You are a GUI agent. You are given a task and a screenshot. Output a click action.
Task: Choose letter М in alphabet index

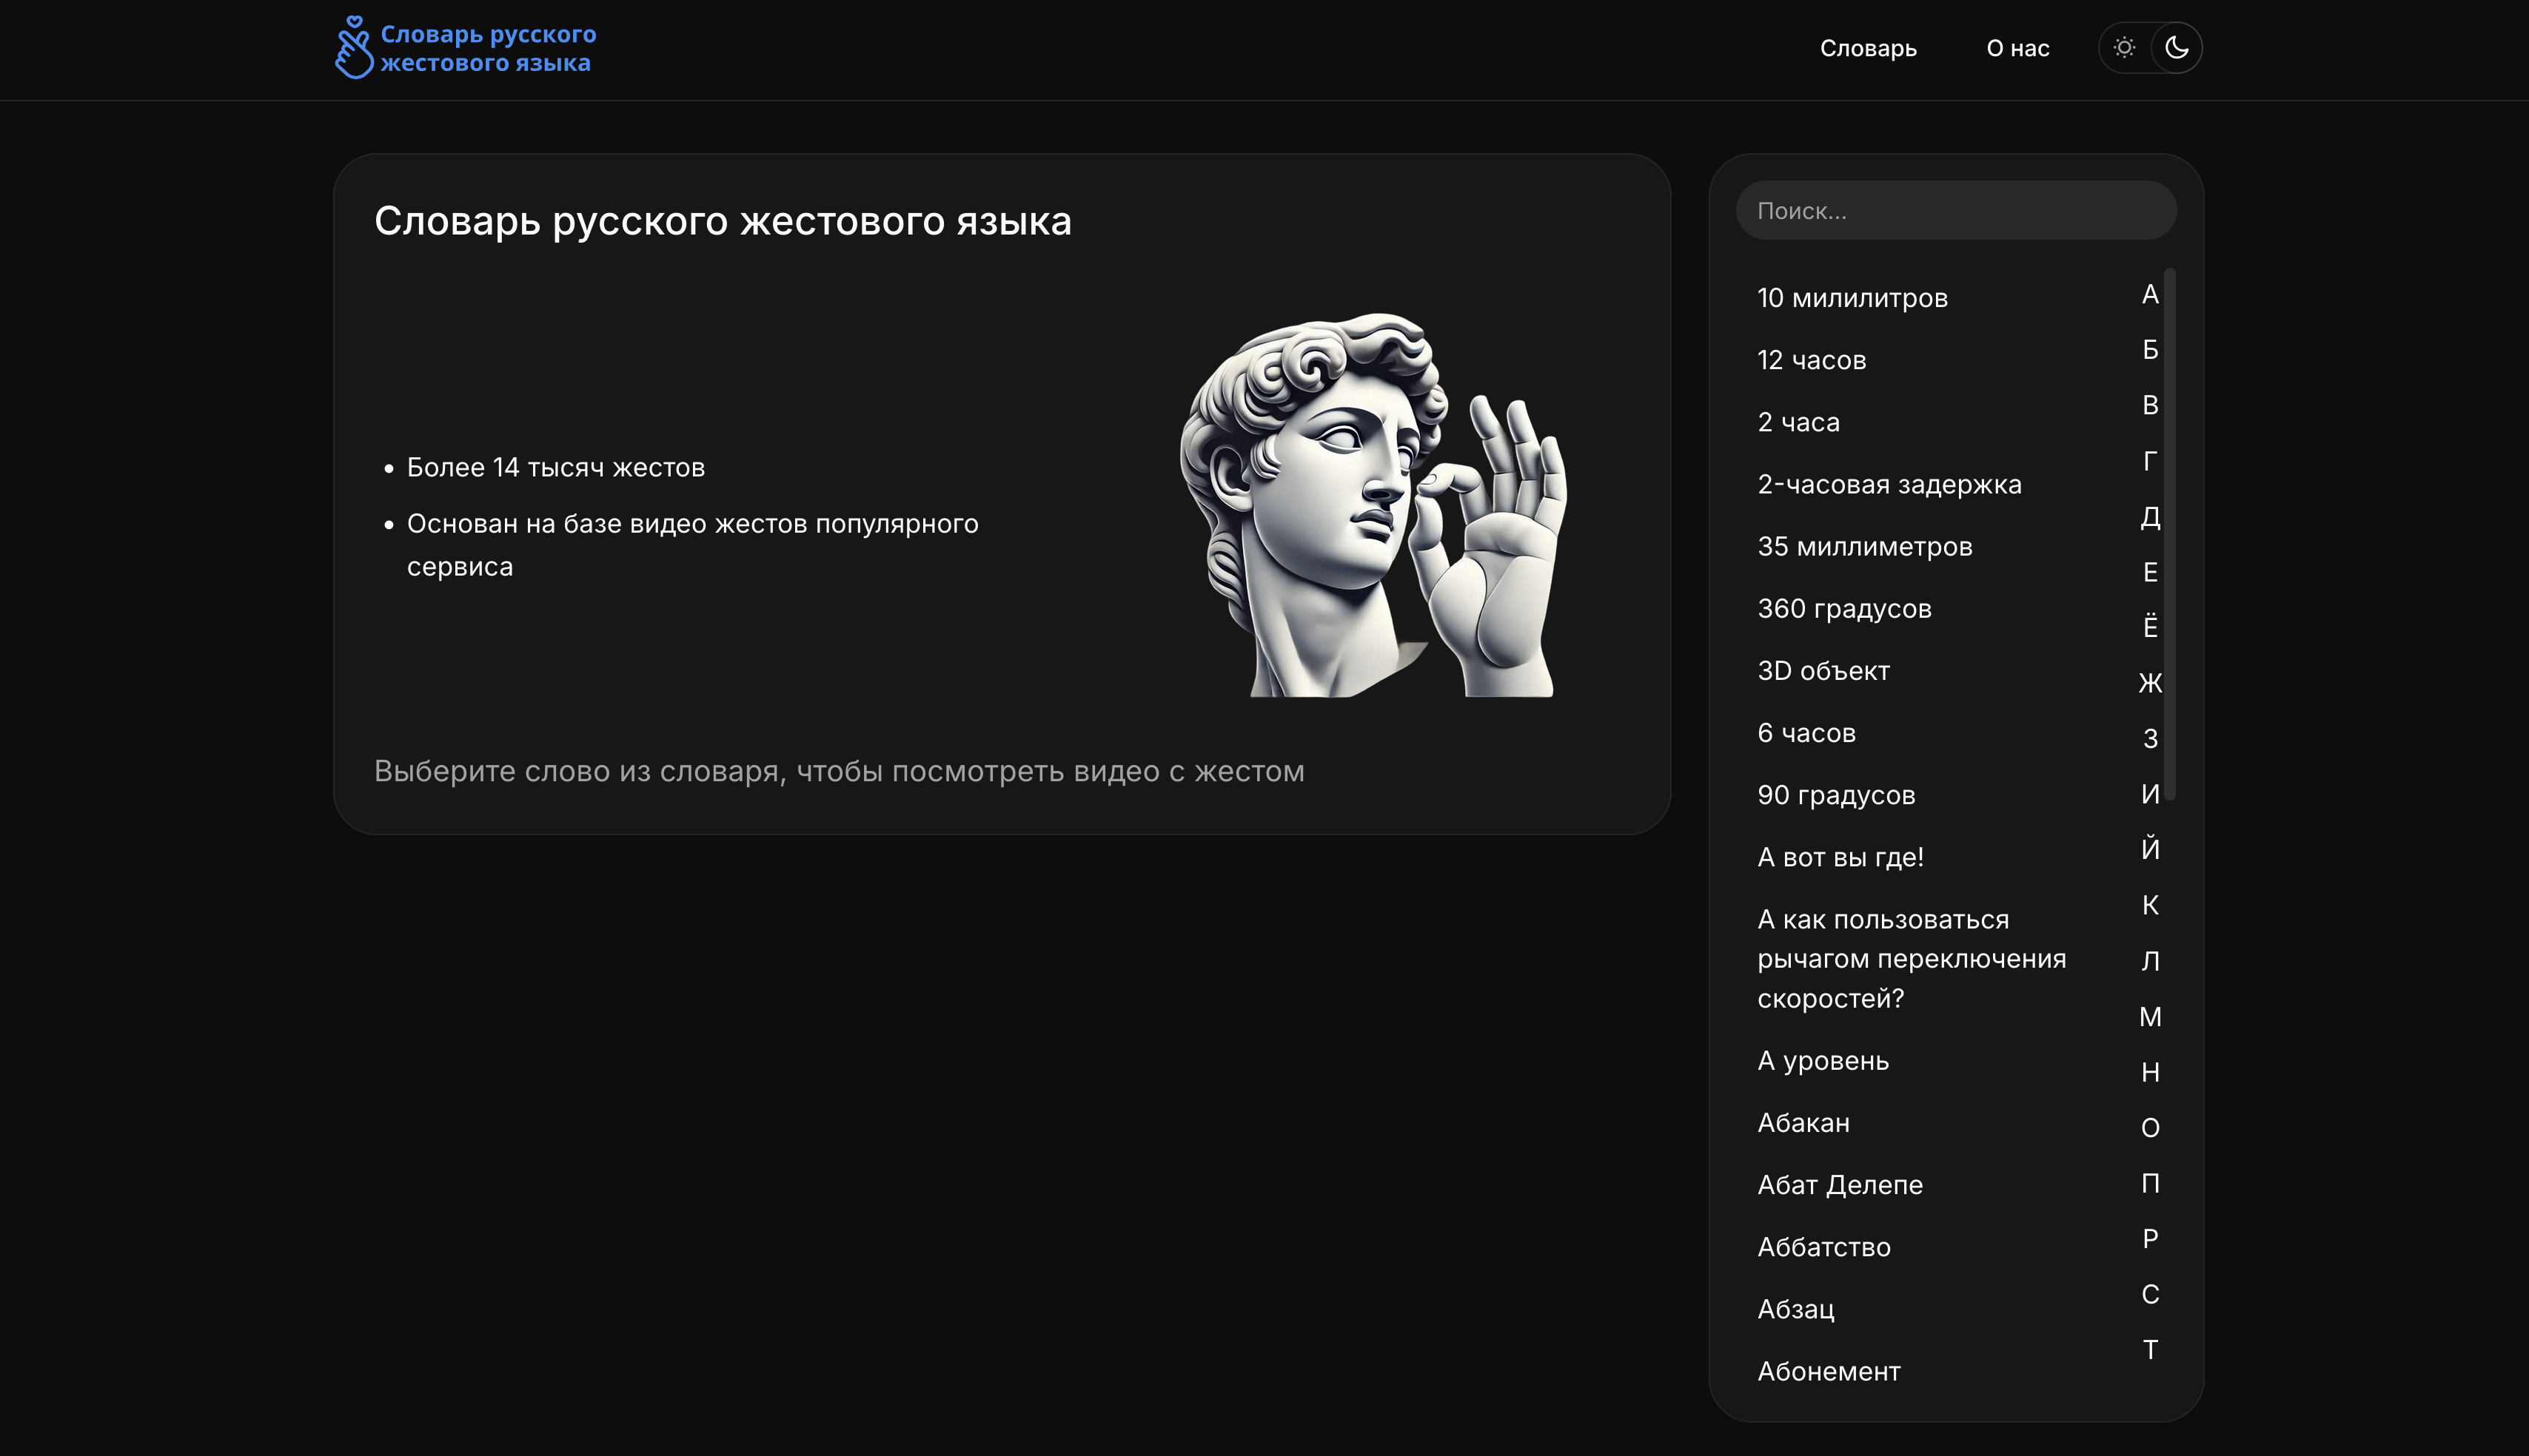(x=2150, y=1016)
